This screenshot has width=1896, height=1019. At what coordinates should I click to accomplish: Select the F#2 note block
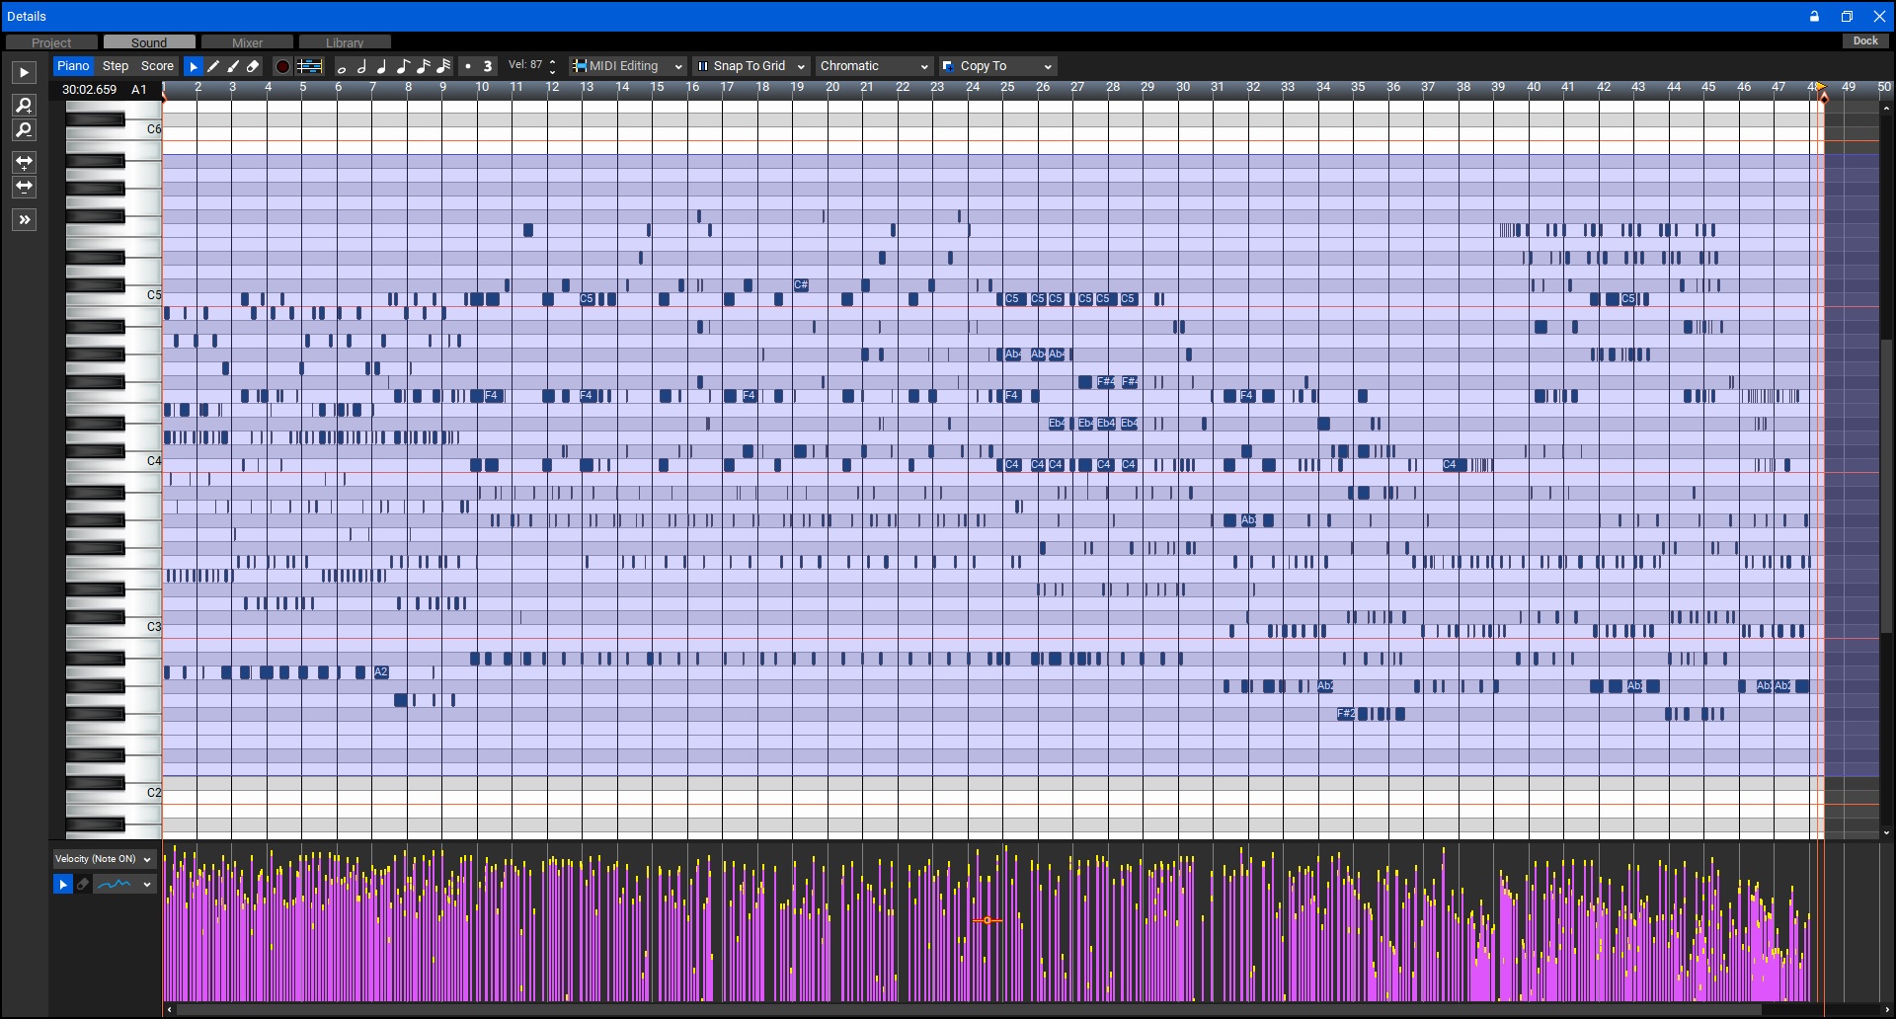tap(1346, 714)
